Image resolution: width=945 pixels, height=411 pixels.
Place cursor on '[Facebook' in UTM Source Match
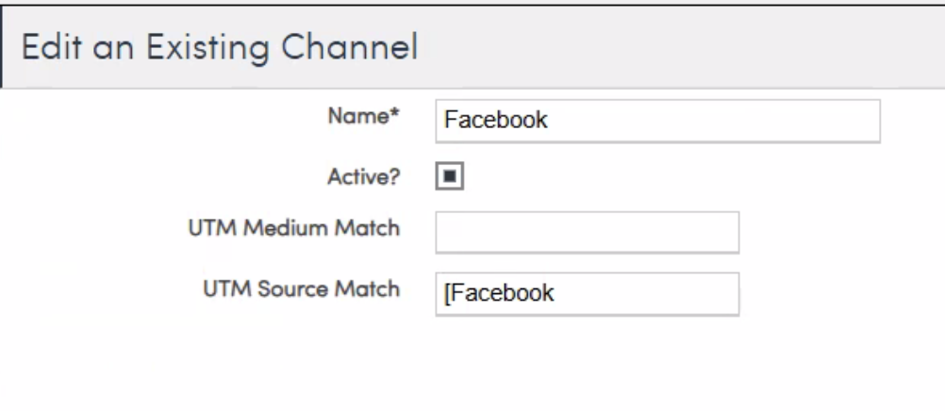tap(500, 293)
